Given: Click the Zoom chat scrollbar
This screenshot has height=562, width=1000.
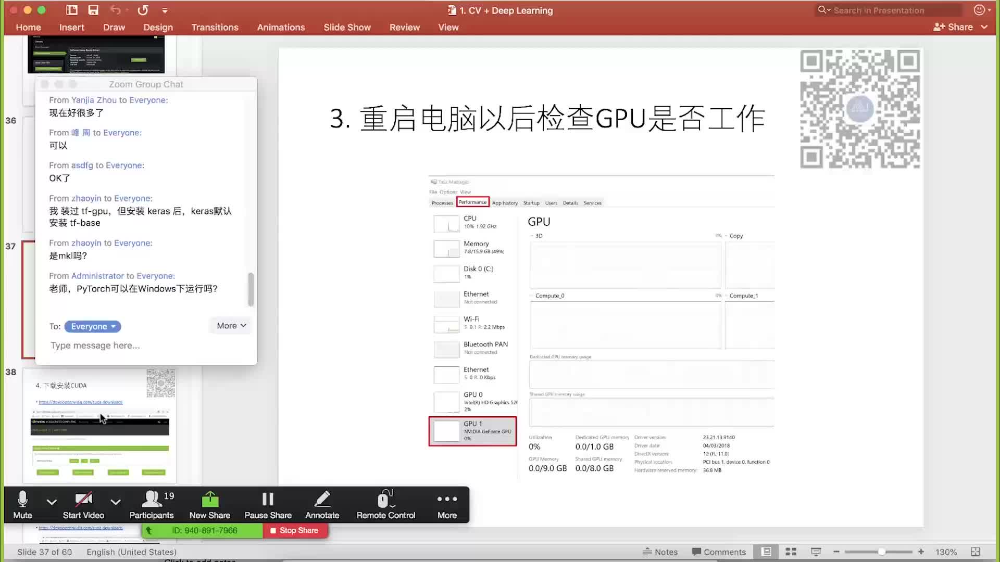Looking at the screenshot, I should tap(251, 289).
